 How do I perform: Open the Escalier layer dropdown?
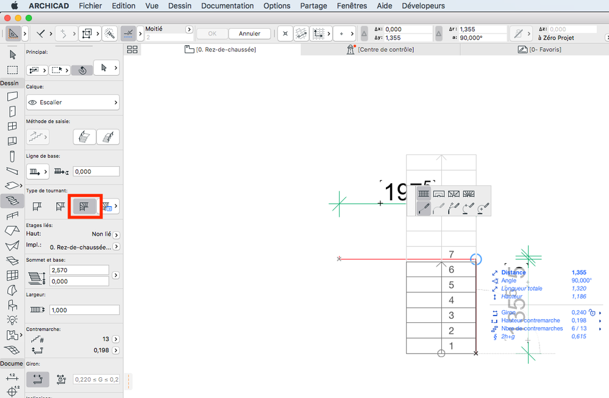click(x=73, y=103)
